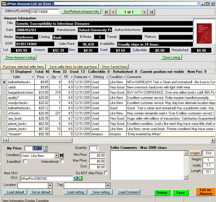Click Seller Comments scrollbar up arrow
The width and height of the screenshot is (216, 202).
pyautogui.click(x=186, y=153)
